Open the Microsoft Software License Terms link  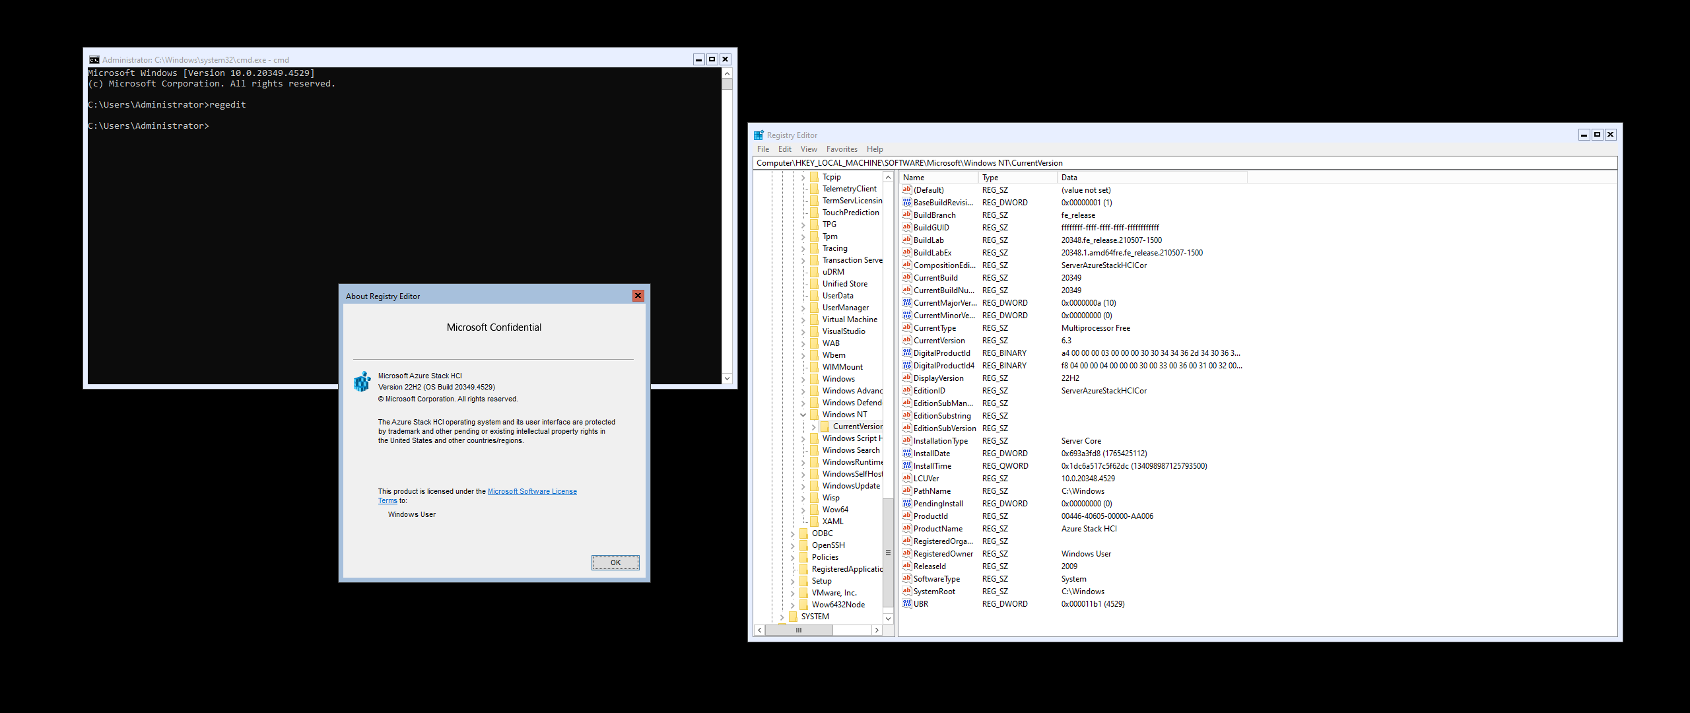[x=531, y=491]
